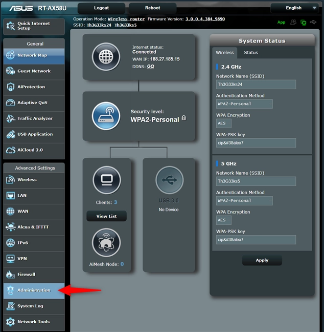This screenshot has width=324, height=332.
Task: Click the AiMesh Node count 0
Action: tap(122, 264)
